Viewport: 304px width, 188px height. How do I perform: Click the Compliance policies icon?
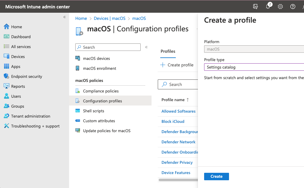(x=77, y=91)
